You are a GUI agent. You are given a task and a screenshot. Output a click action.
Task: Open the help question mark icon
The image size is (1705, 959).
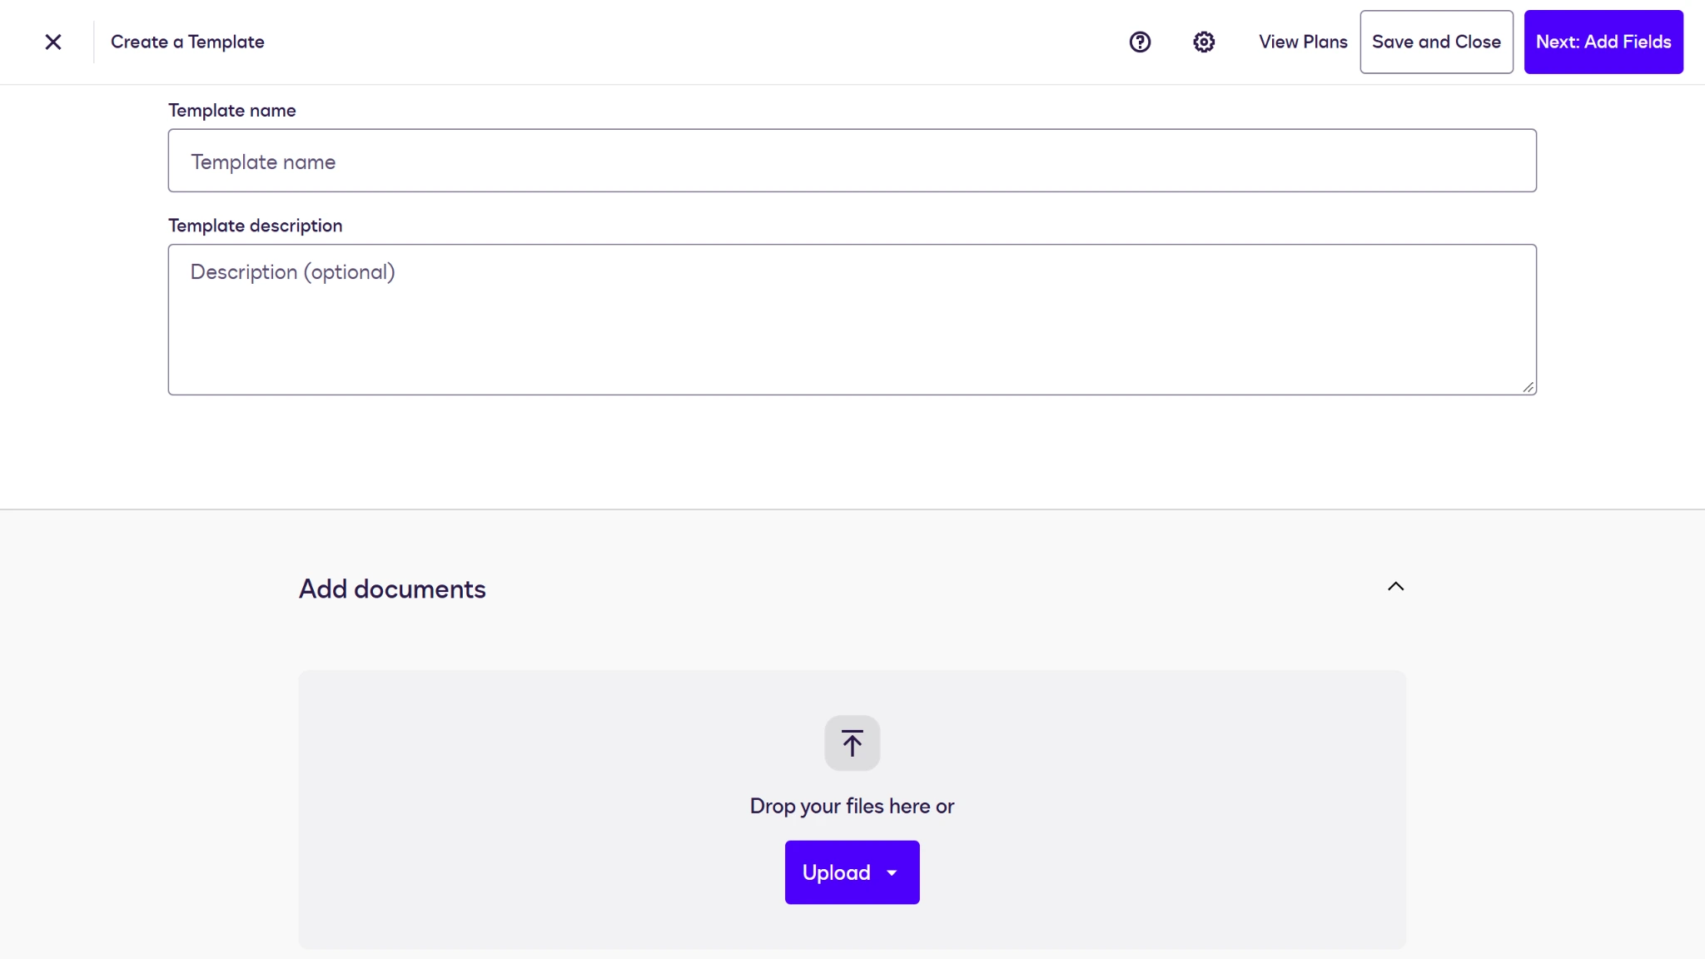(x=1140, y=42)
